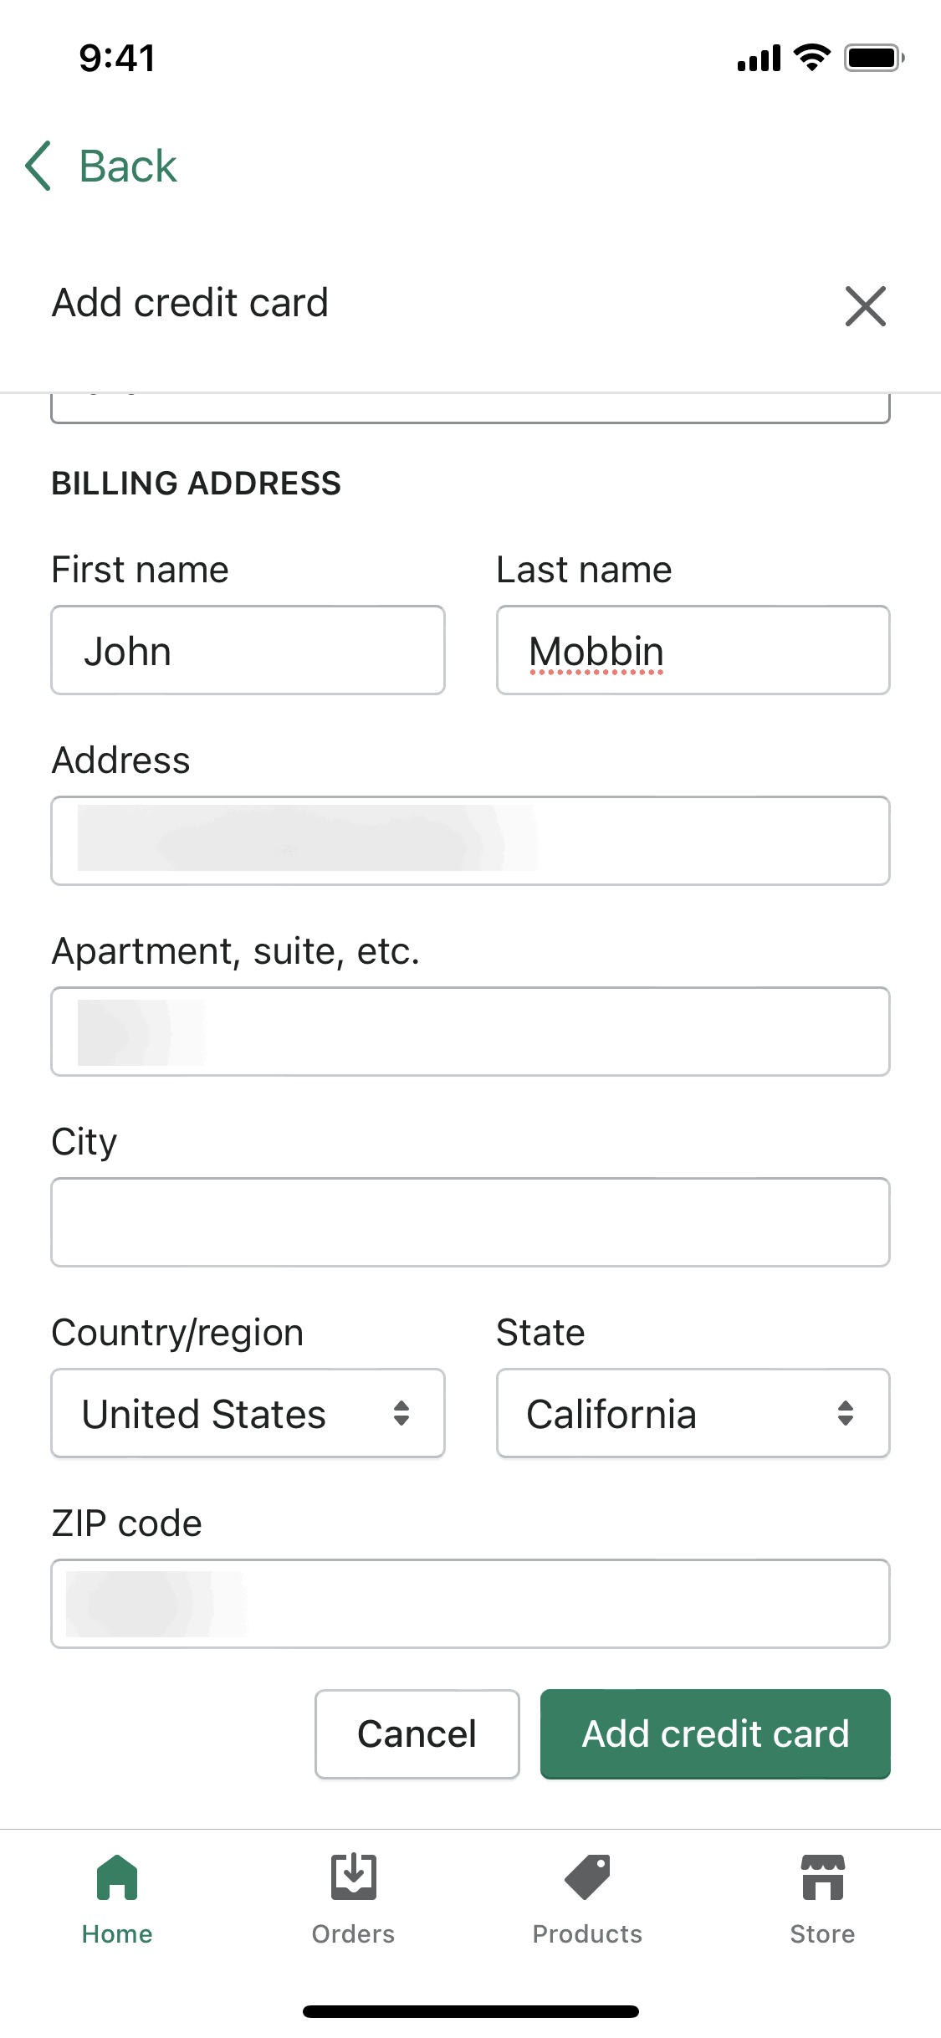Tap the Store shopfront icon

coord(822,1877)
